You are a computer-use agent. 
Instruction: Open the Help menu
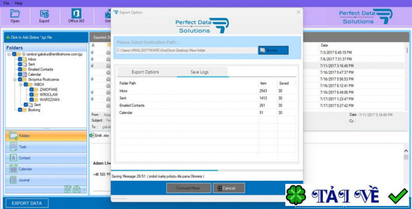point(19,4)
